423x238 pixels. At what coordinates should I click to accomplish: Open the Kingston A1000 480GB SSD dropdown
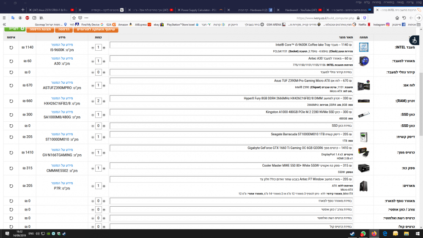point(231,112)
